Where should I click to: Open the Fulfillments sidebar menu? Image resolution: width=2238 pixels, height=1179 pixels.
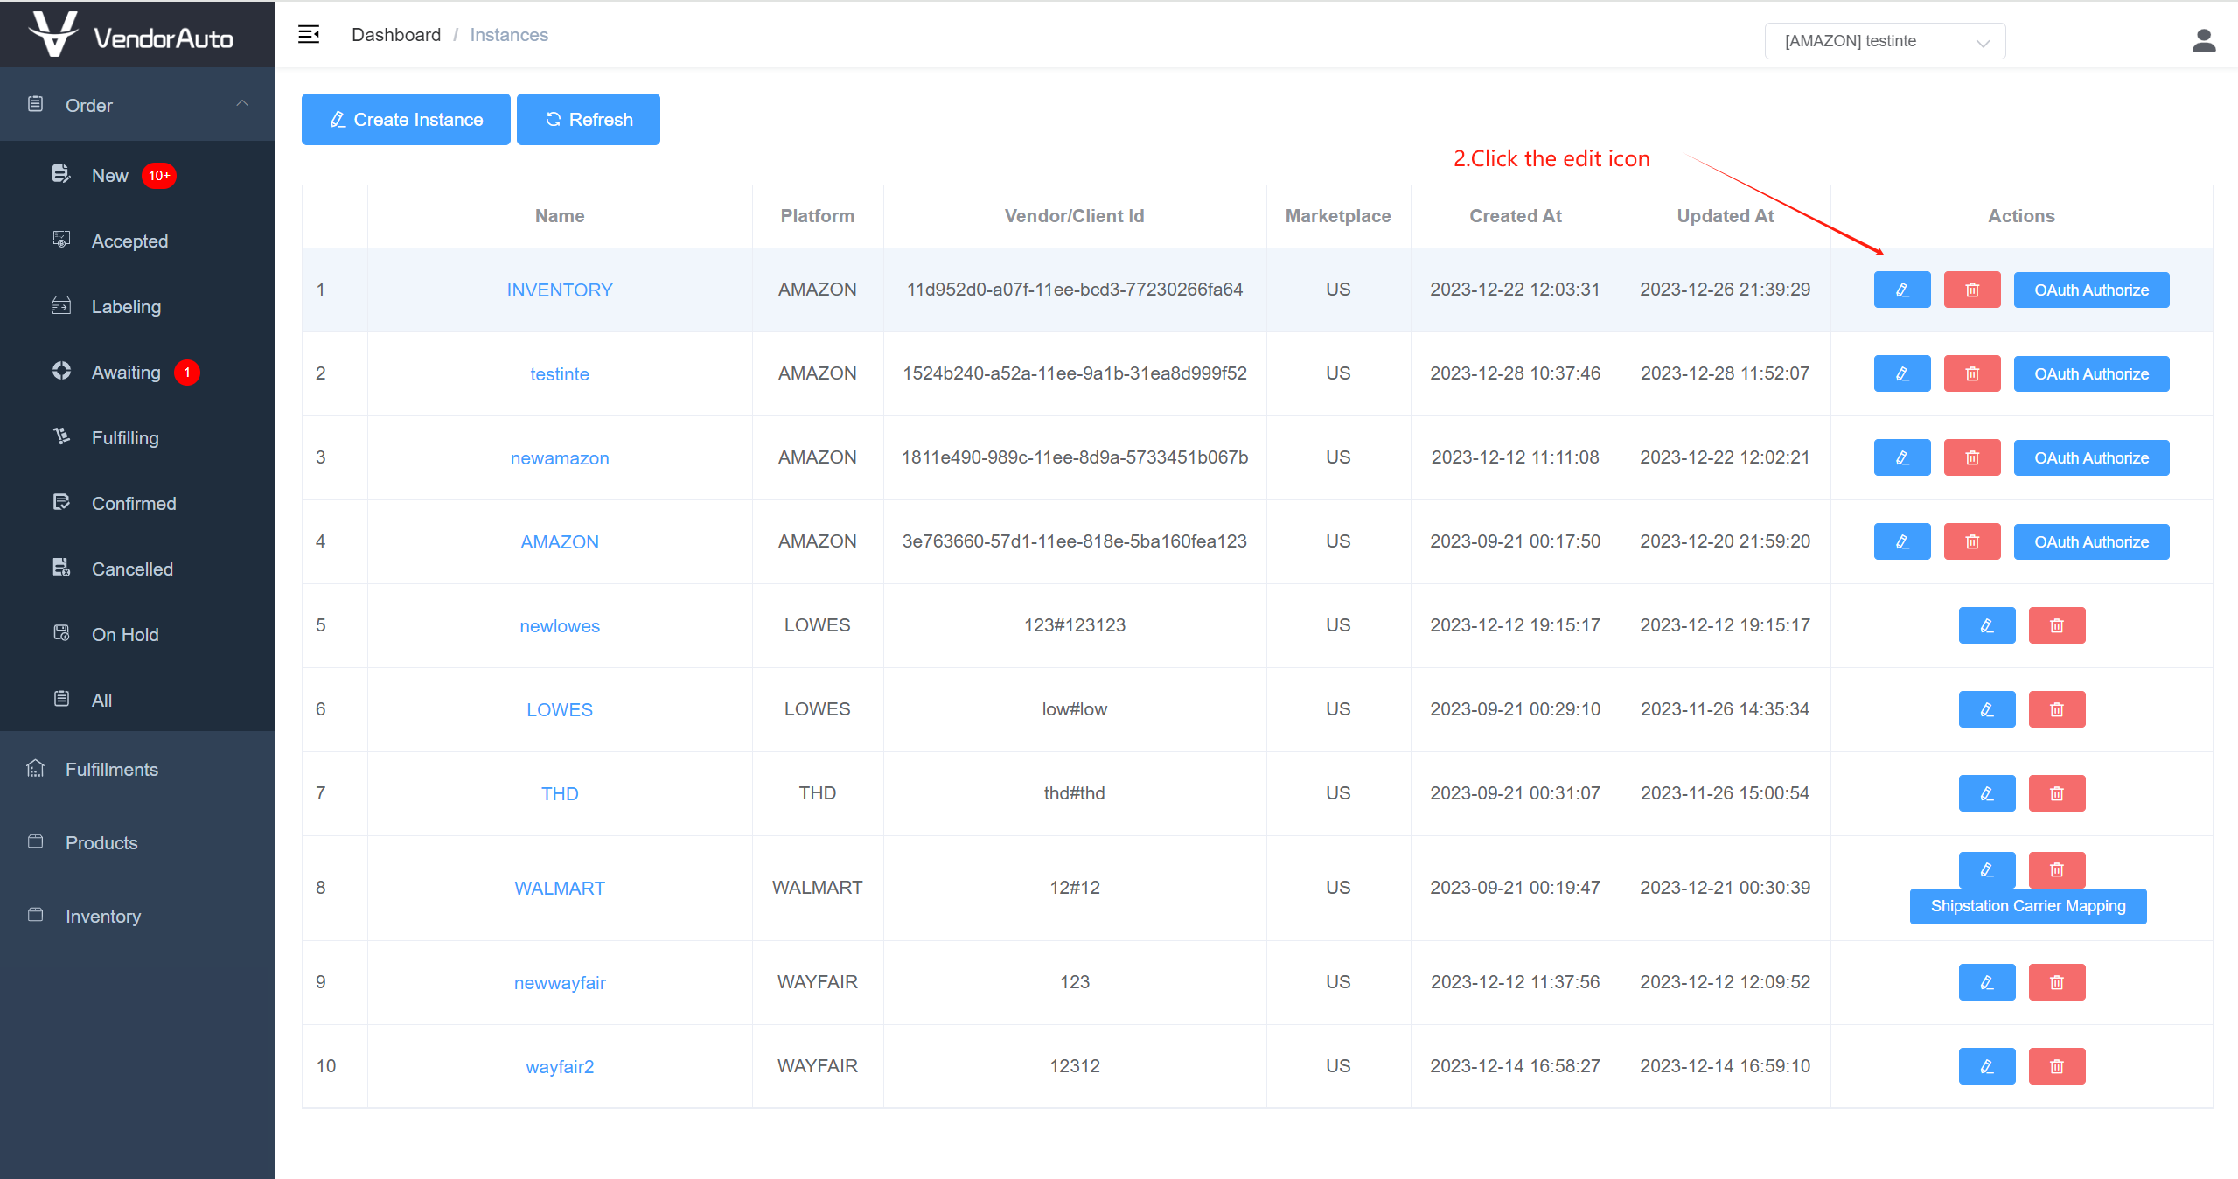point(112,770)
